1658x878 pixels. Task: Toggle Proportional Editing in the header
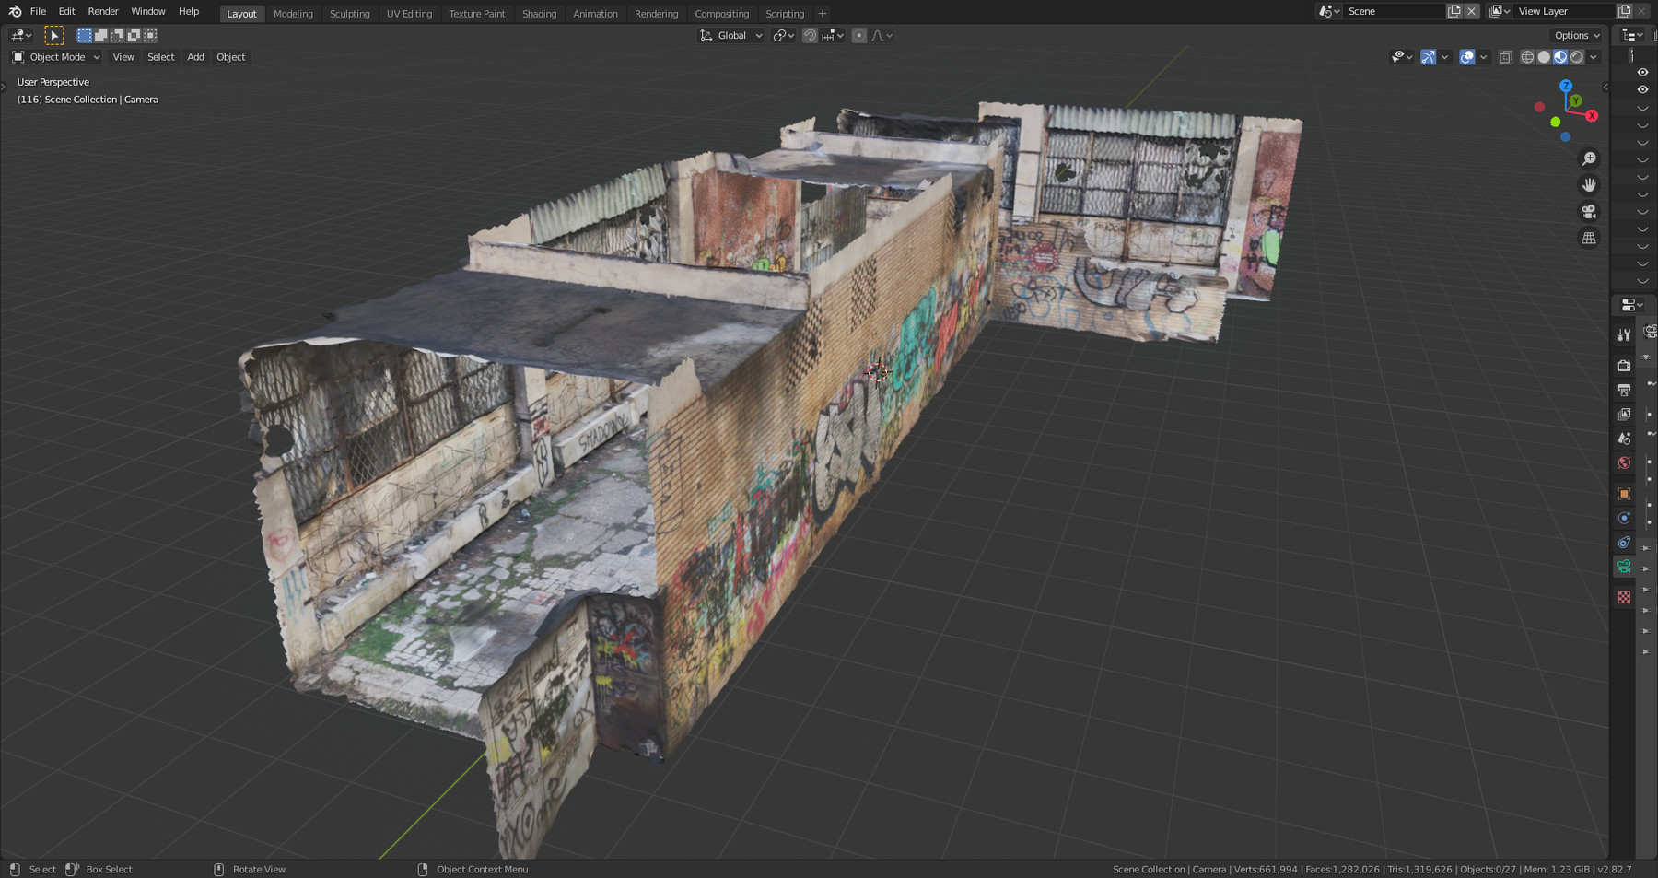tap(859, 35)
